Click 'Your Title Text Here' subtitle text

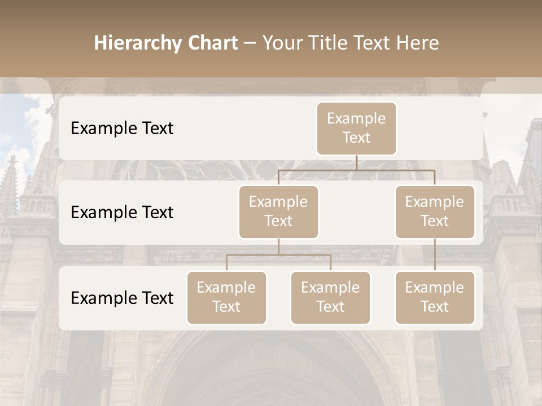click(350, 42)
